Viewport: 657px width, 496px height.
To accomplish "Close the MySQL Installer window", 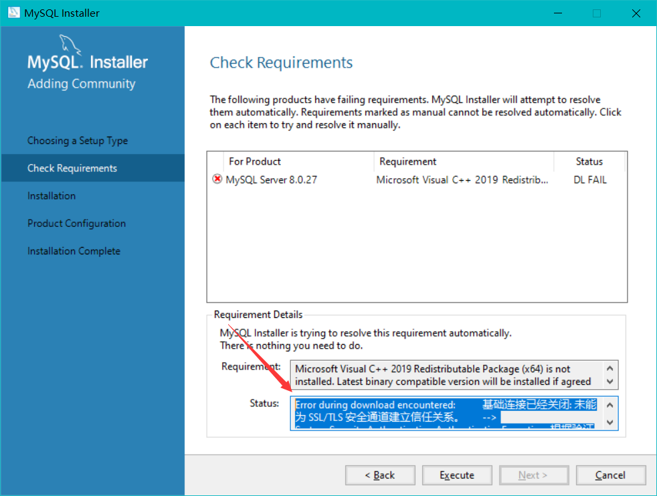I will [636, 13].
